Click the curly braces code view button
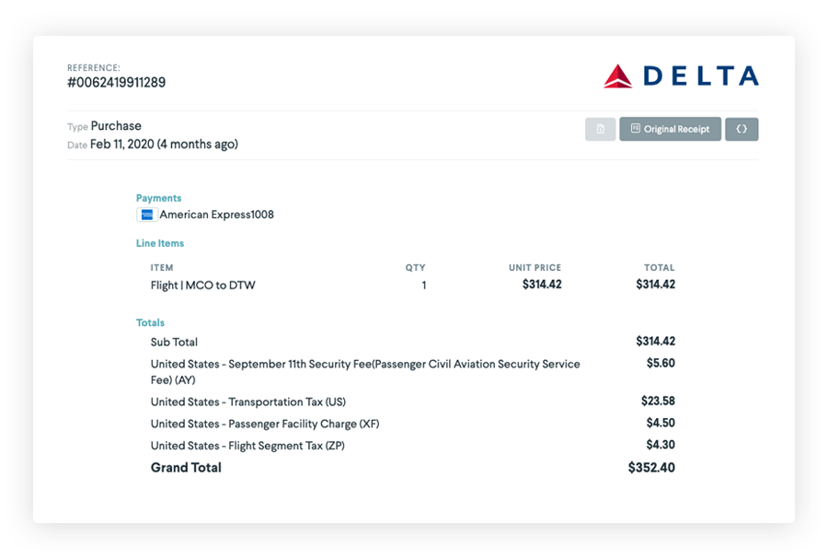 [742, 129]
